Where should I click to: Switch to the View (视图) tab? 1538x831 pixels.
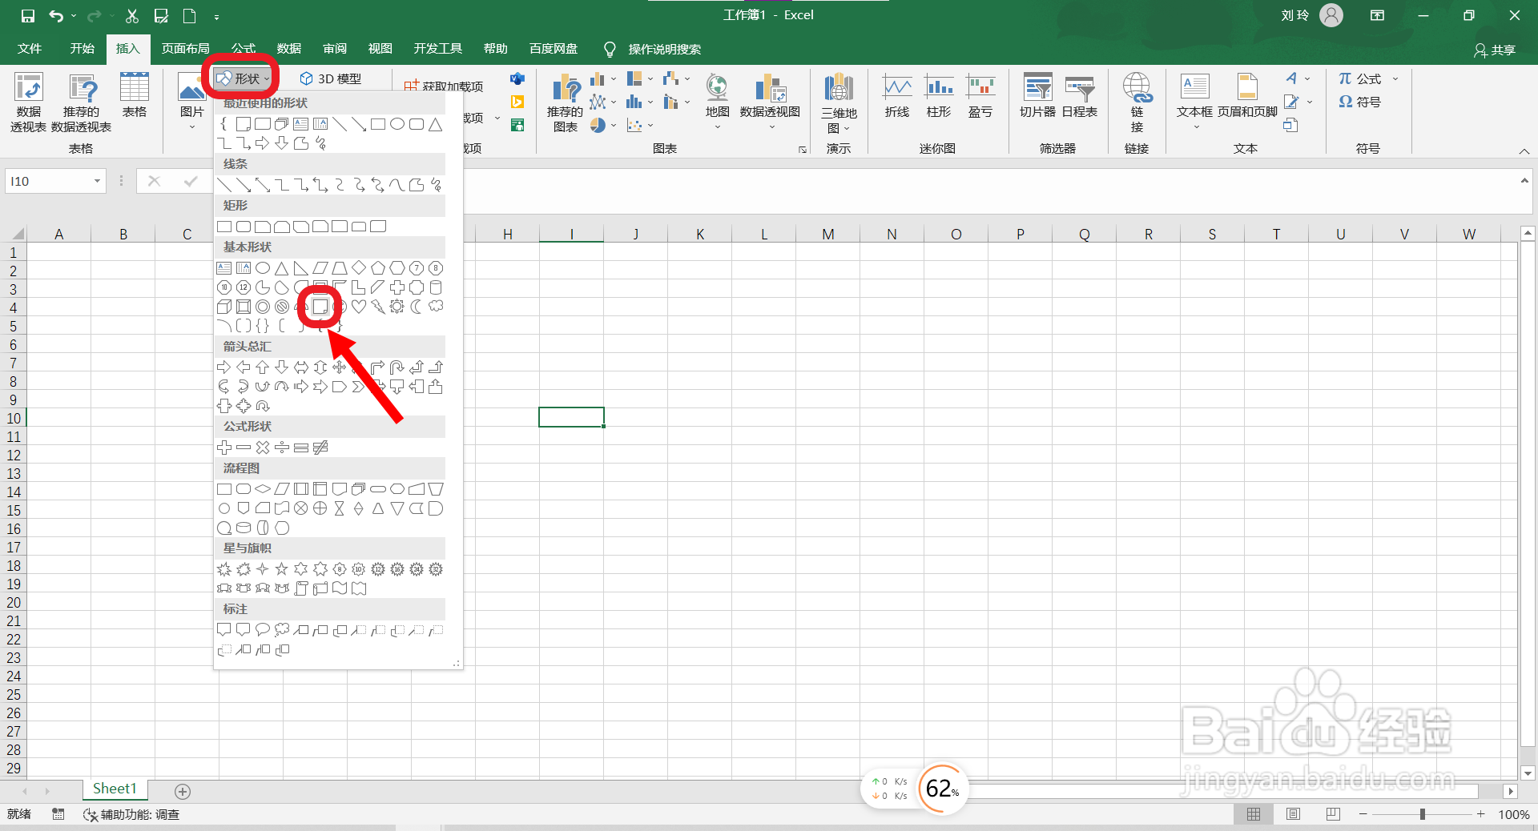(x=380, y=49)
